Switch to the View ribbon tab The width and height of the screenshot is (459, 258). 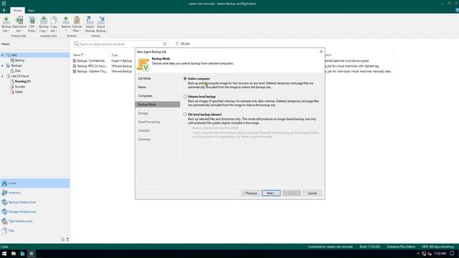click(x=31, y=10)
